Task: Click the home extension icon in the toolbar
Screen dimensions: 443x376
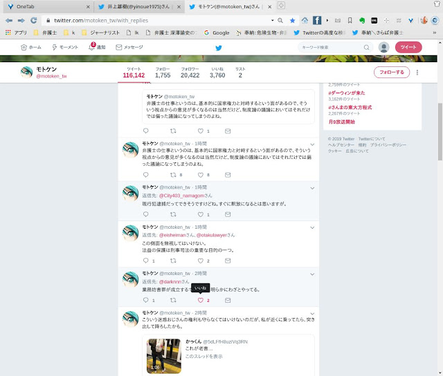Action: tap(305, 20)
